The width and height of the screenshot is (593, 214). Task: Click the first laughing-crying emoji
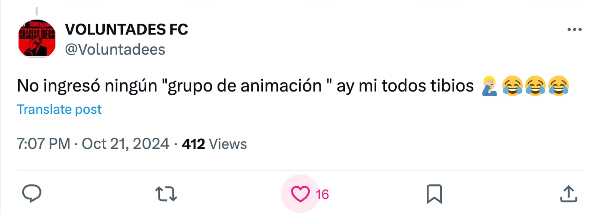pyautogui.click(x=513, y=86)
